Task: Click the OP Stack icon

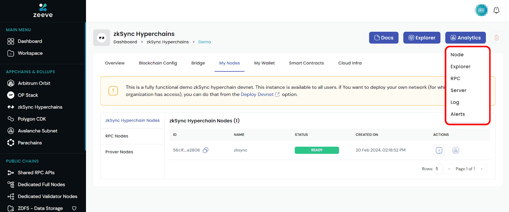Action: point(11,95)
